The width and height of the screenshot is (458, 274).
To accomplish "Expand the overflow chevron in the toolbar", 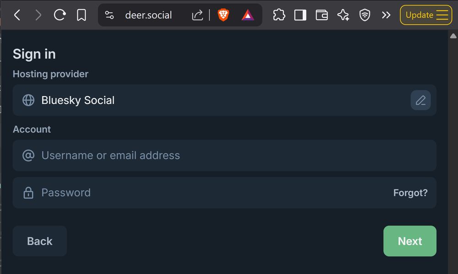I will coord(386,15).
